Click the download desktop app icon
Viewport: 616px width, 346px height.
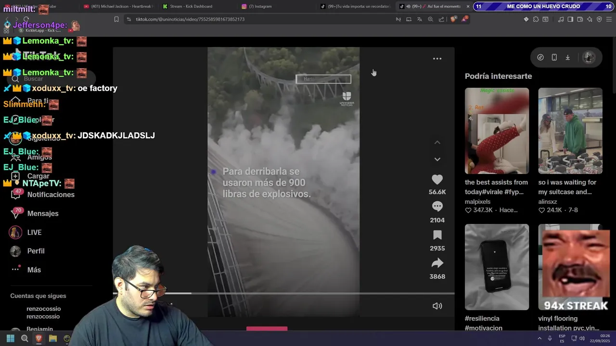click(x=567, y=57)
